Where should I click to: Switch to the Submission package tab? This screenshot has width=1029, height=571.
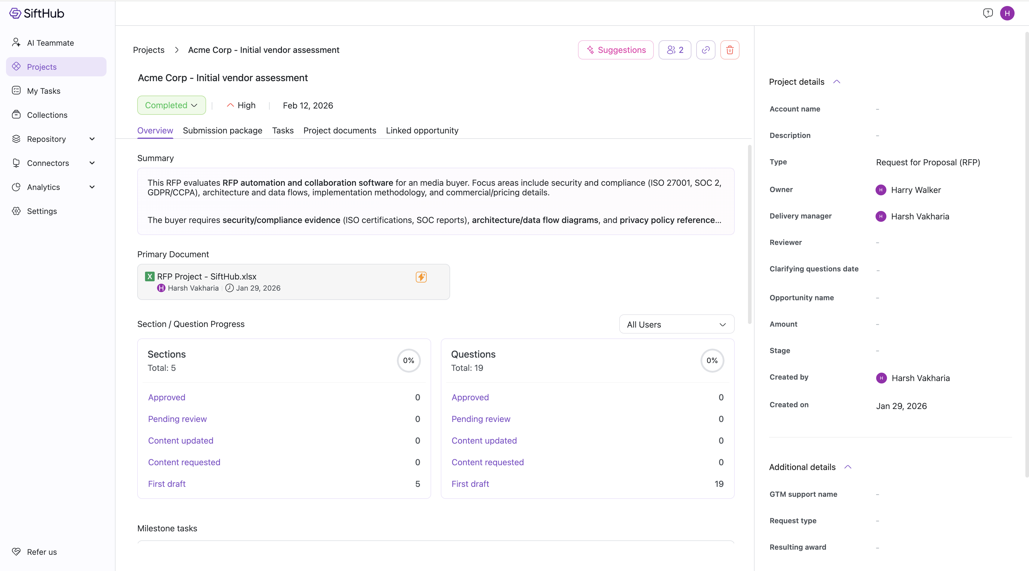tap(222, 130)
